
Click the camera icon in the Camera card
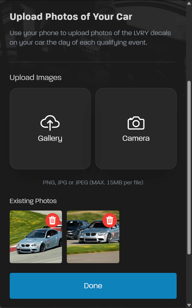tap(136, 123)
